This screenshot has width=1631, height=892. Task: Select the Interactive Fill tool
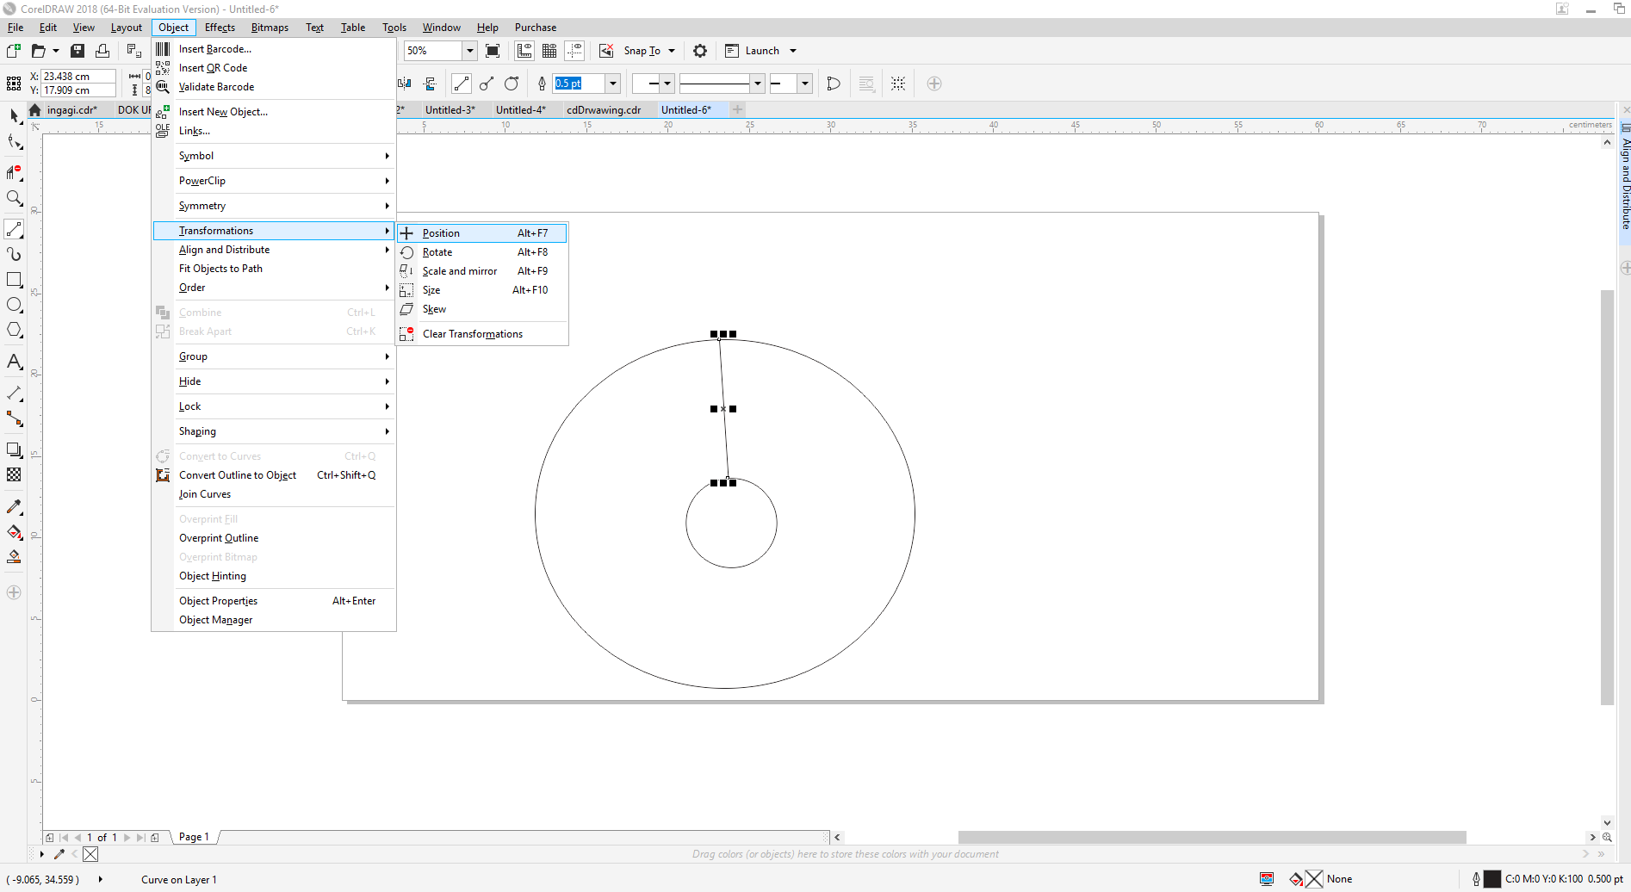(14, 532)
